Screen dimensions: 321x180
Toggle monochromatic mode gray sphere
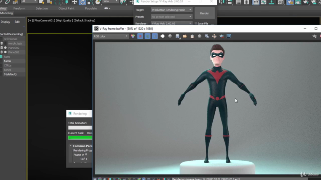click(x=170, y=36)
